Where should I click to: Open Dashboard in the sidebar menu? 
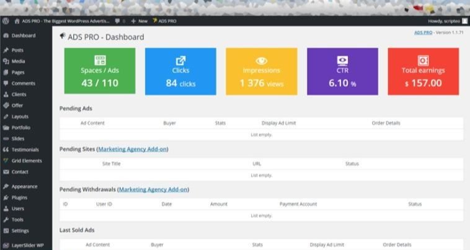pyautogui.click(x=24, y=36)
